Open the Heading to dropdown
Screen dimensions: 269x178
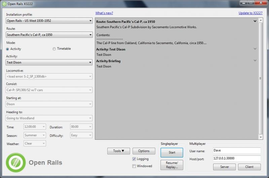(49, 118)
